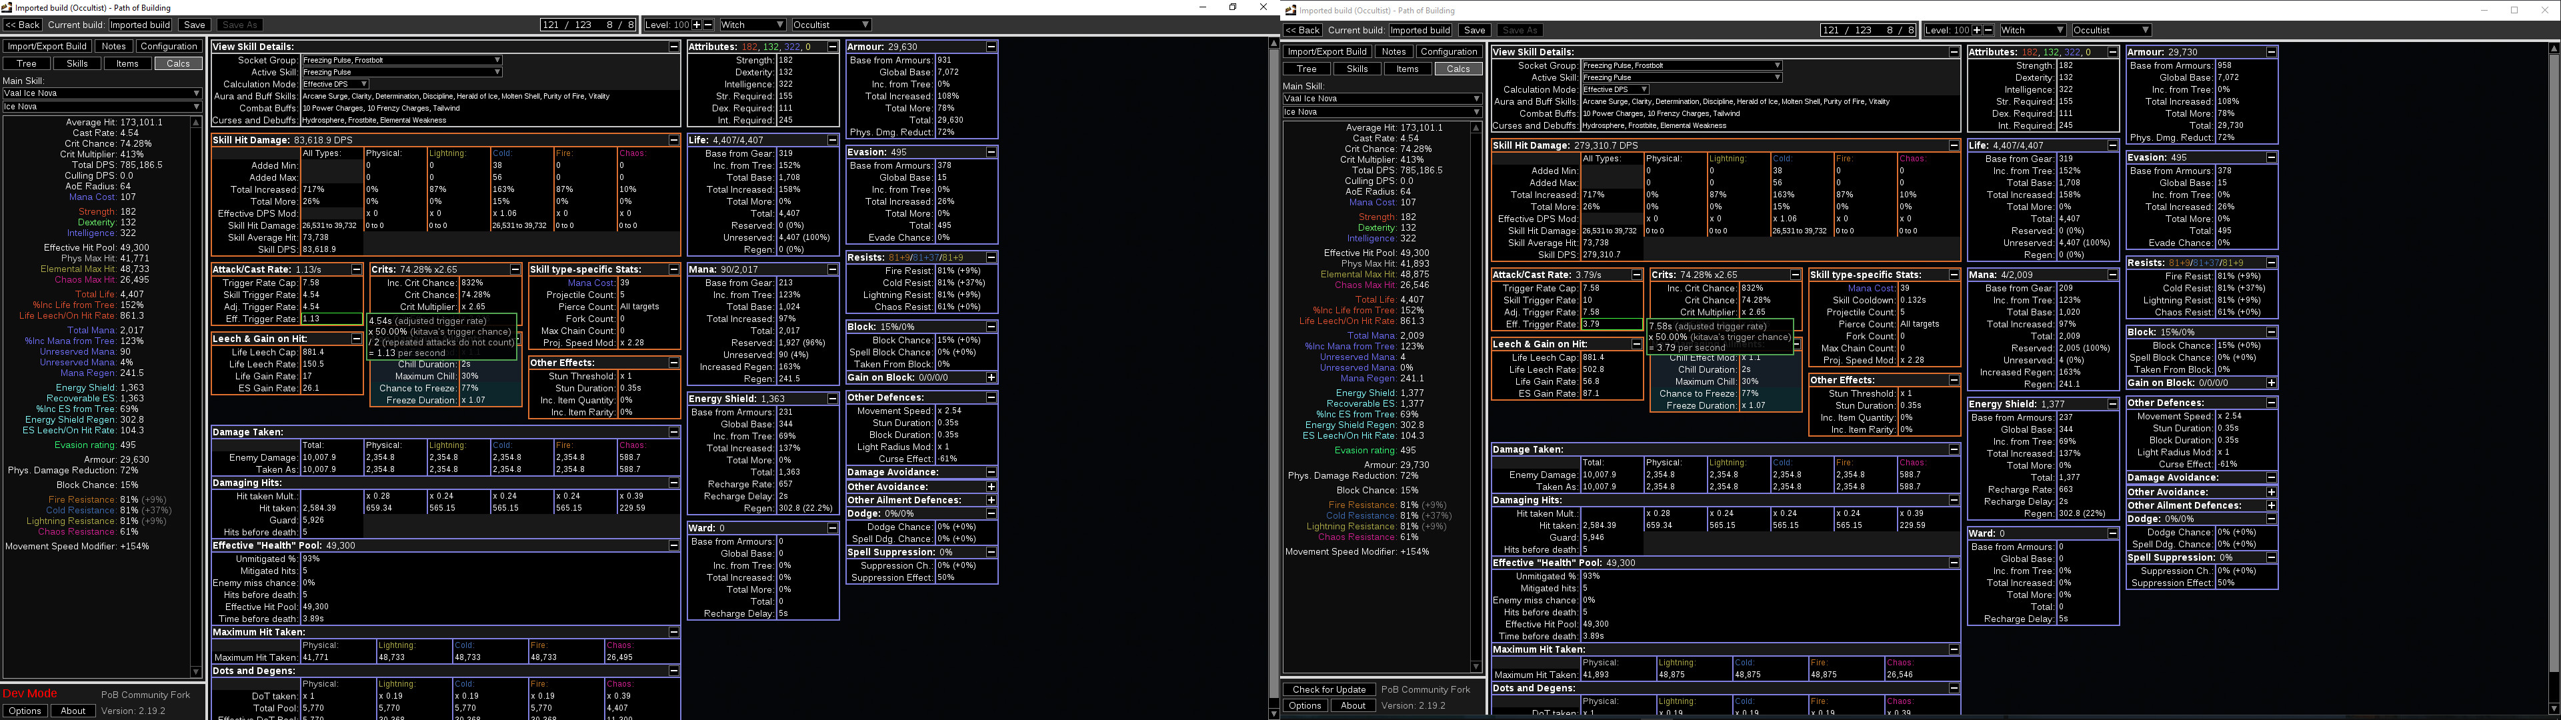The height and width of the screenshot is (720, 2561).
Task: Expand Other Ailment Defences in left window
Action: coord(991,500)
